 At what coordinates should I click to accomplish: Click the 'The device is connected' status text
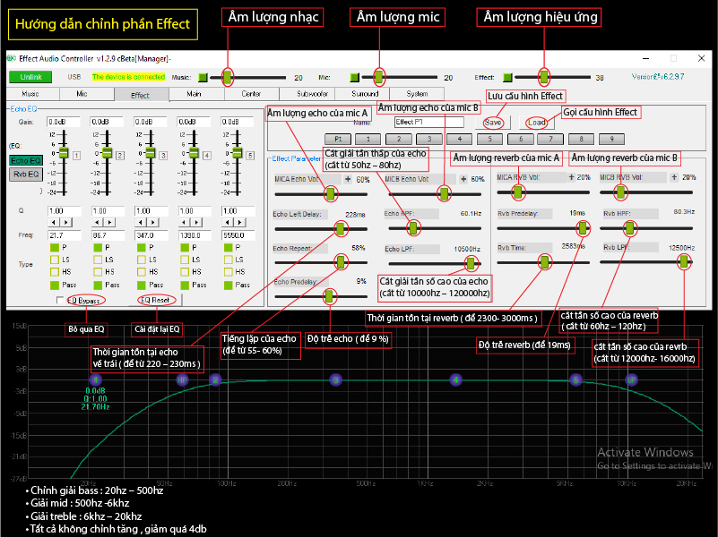128,77
